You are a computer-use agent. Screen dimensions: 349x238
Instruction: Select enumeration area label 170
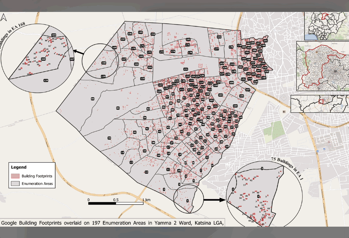click(133, 48)
